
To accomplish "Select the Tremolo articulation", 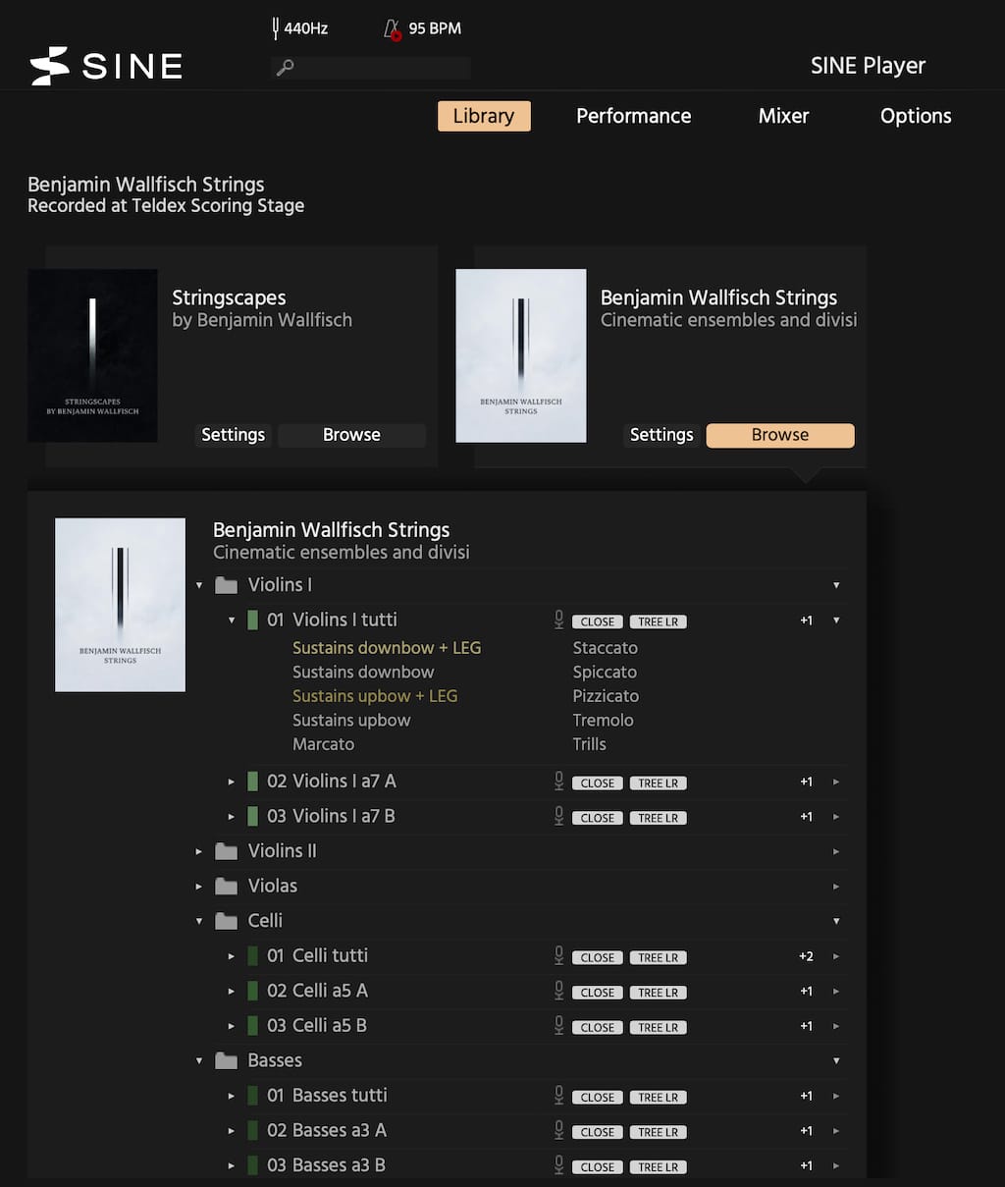I will click(x=604, y=720).
